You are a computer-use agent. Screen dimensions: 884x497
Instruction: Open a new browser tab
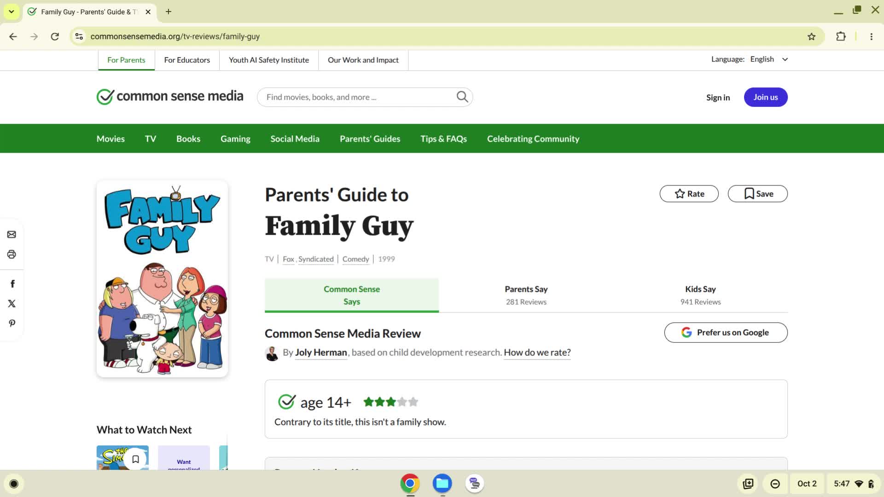click(169, 12)
